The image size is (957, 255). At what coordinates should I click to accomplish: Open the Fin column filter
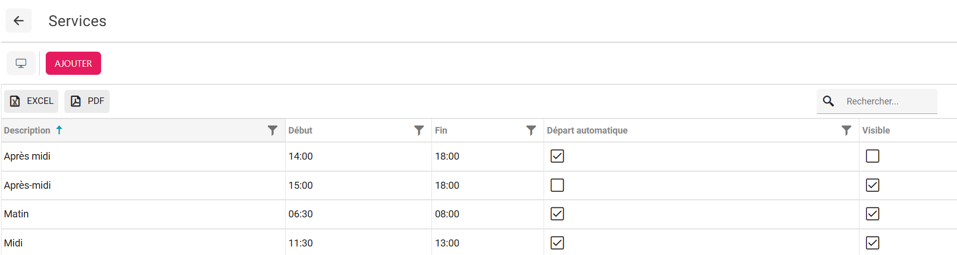coord(531,131)
